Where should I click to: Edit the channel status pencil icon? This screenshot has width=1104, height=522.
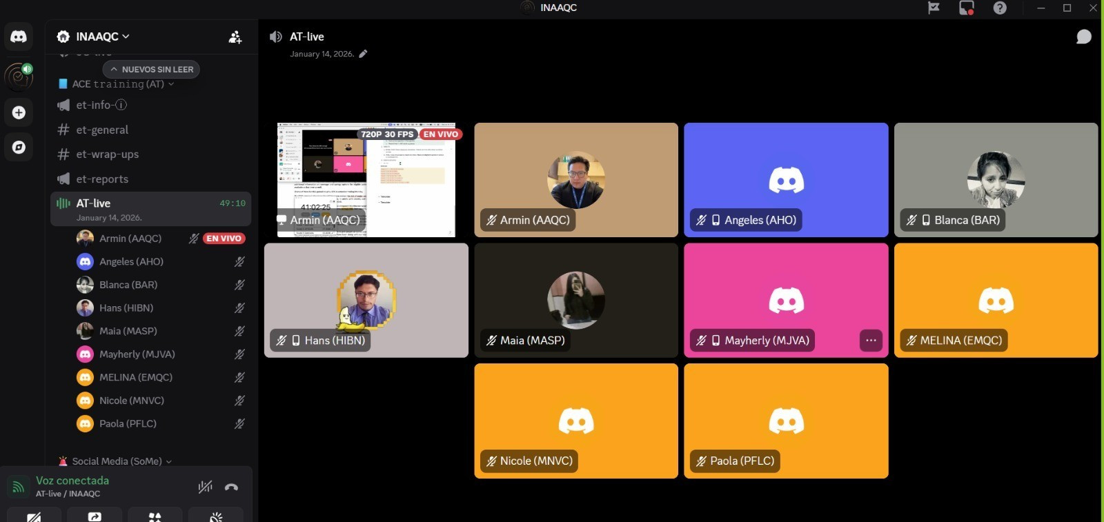pos(364,54)
